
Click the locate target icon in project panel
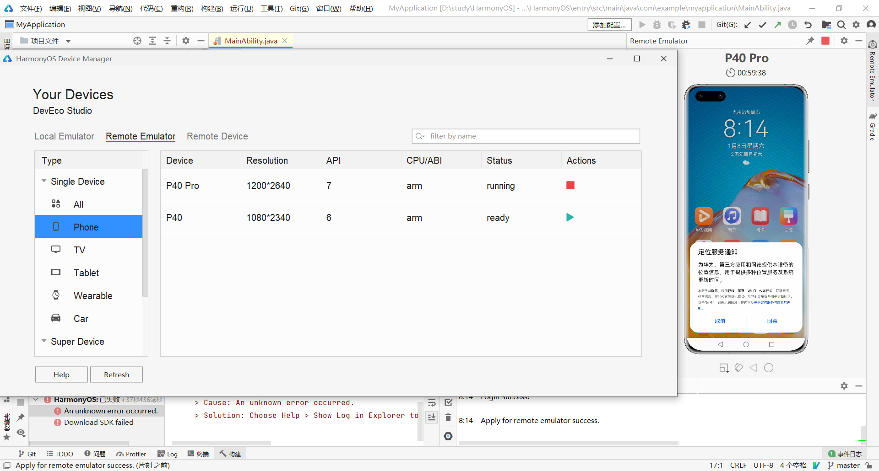click(x=137, y=41)
